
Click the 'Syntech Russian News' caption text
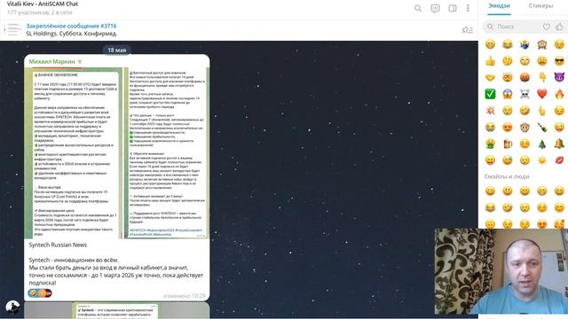58,245
